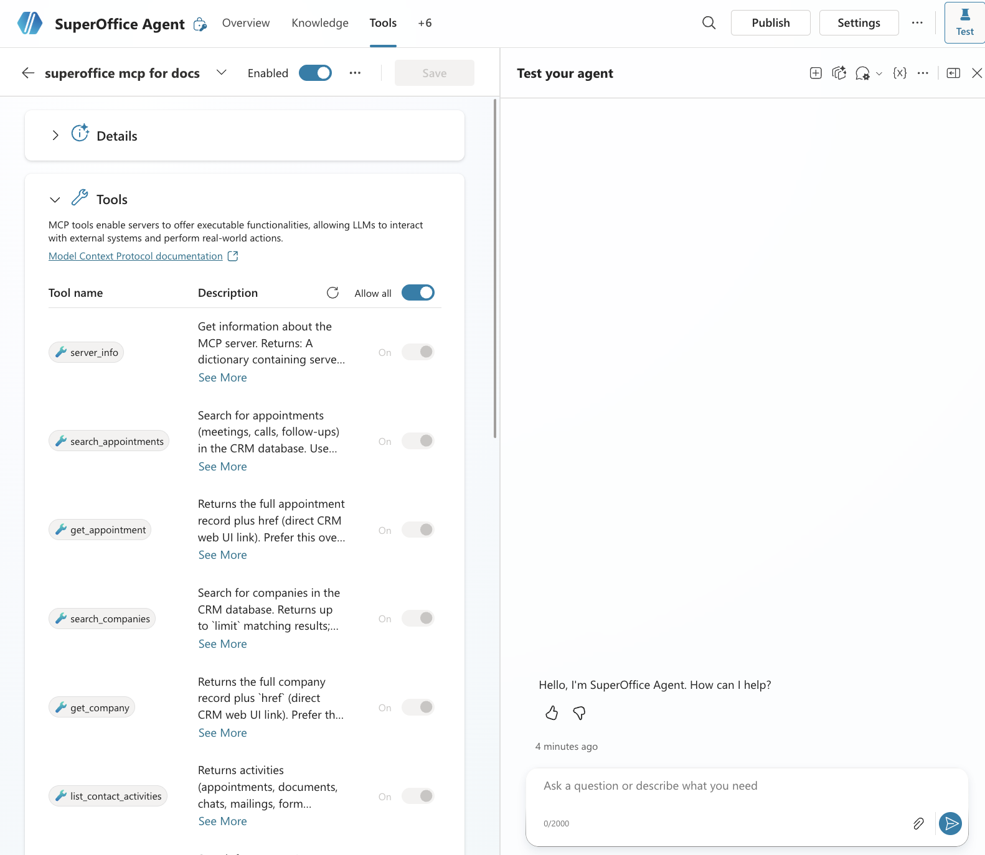Image resolution: width=985 pixels, height=855 pixels.
Task: Click the activity map icon in test panel
Action: 839,73
